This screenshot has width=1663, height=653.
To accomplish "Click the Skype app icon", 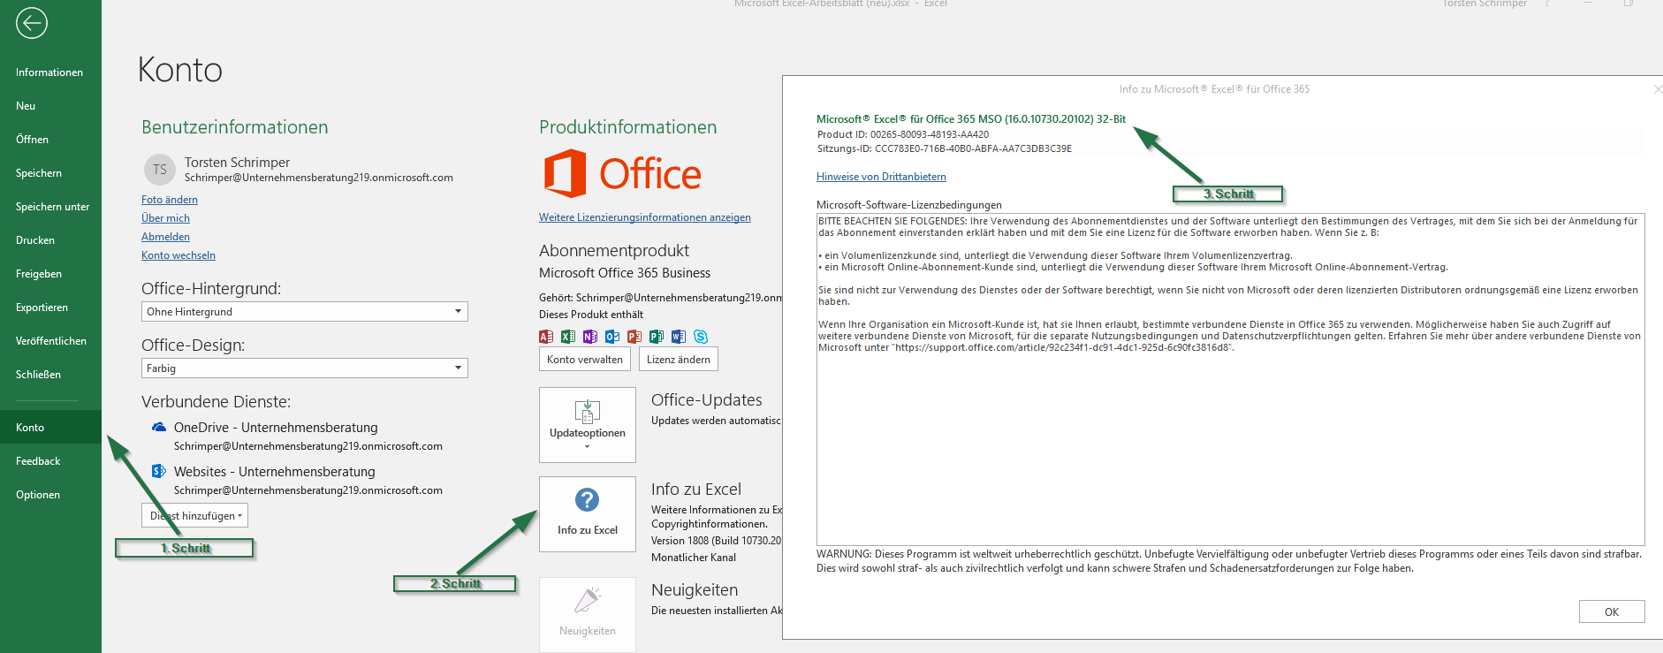I will [701, 337].
